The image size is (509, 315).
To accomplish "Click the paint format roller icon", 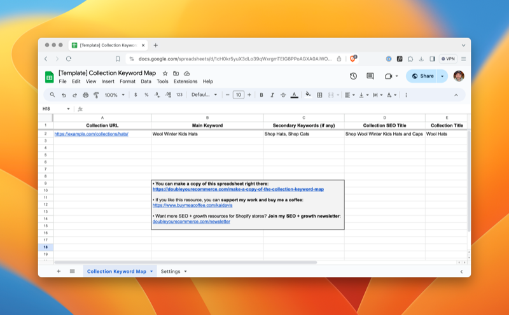I will coord(96,95).
